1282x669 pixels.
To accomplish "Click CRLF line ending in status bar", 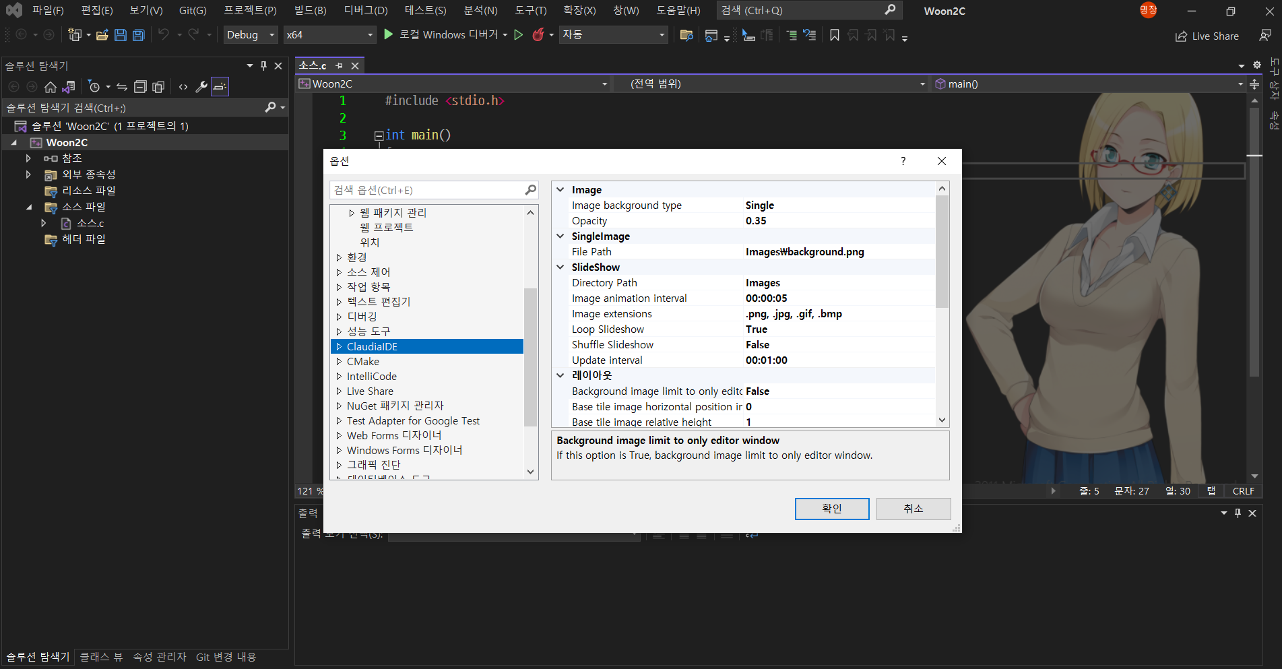I will (x=1244, y=491).
